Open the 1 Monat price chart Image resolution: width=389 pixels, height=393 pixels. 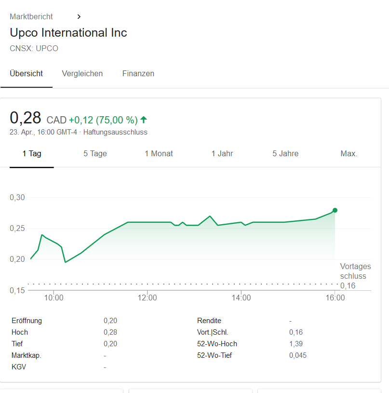click(x=159, y=153)
